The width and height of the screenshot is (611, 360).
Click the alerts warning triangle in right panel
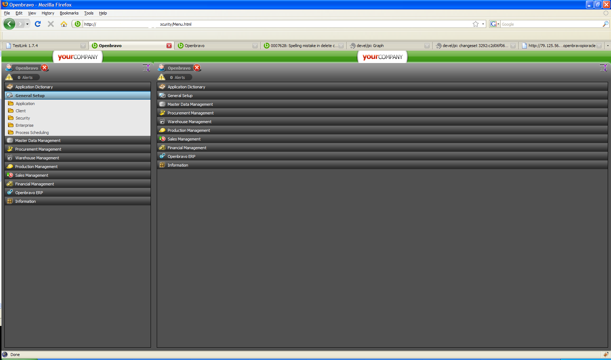[x=161, y=77]
